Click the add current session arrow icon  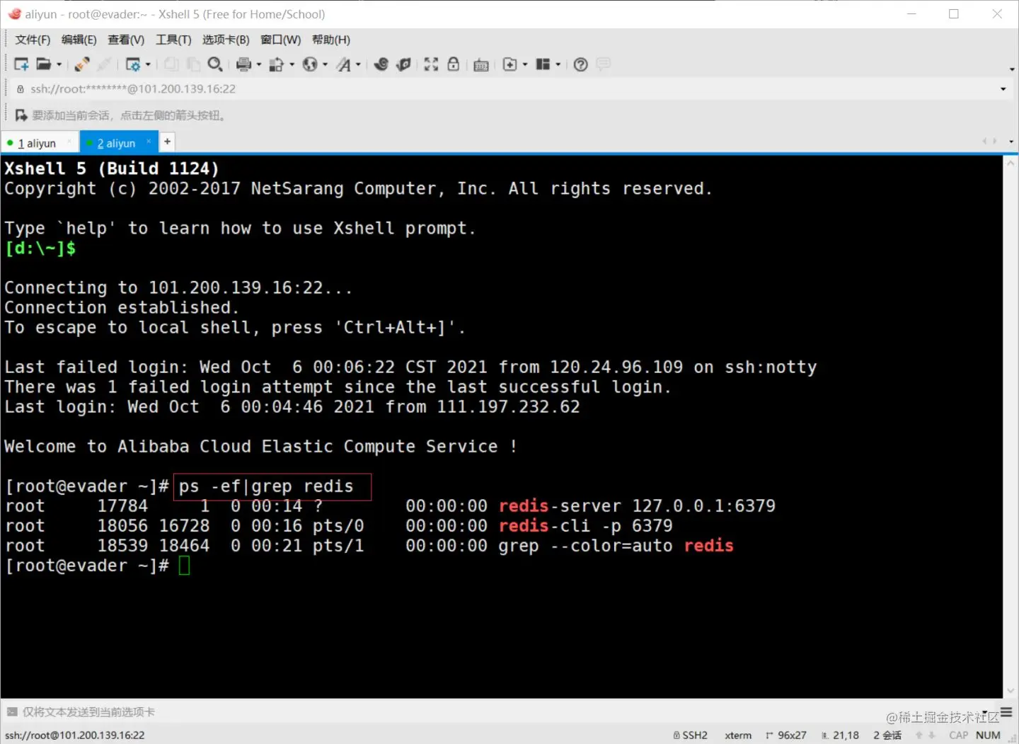point(21,115)
